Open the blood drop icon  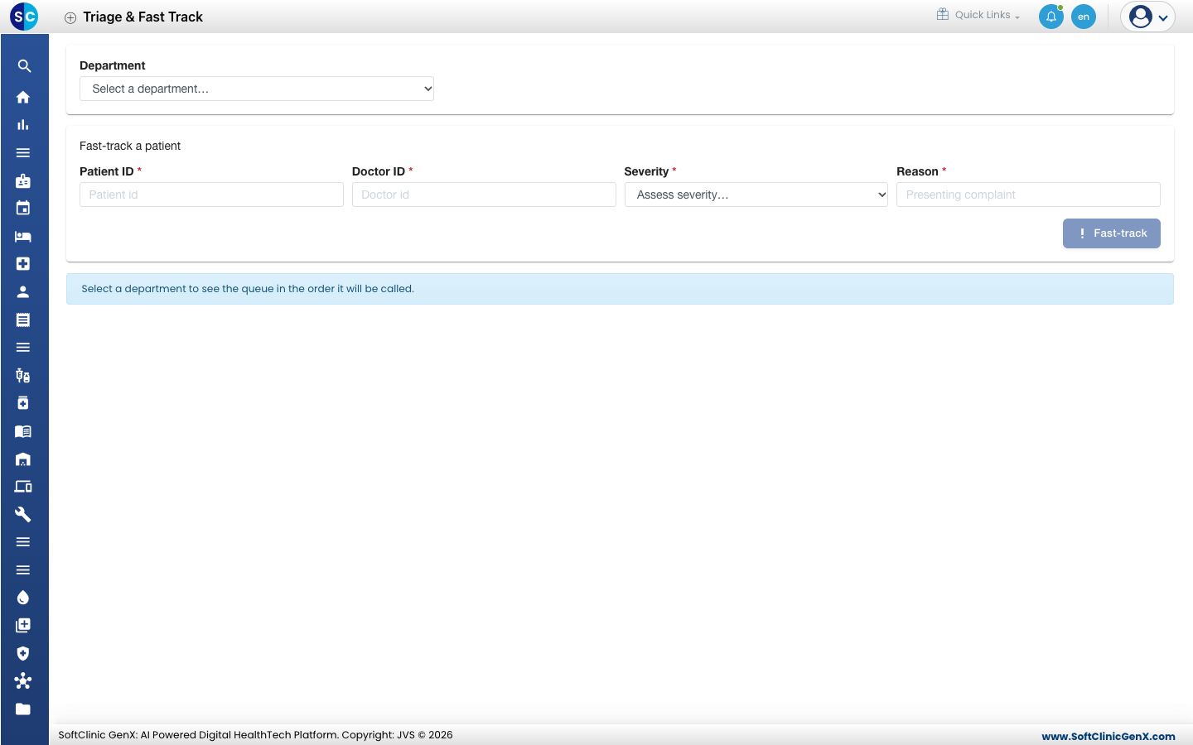pos(23,598)
